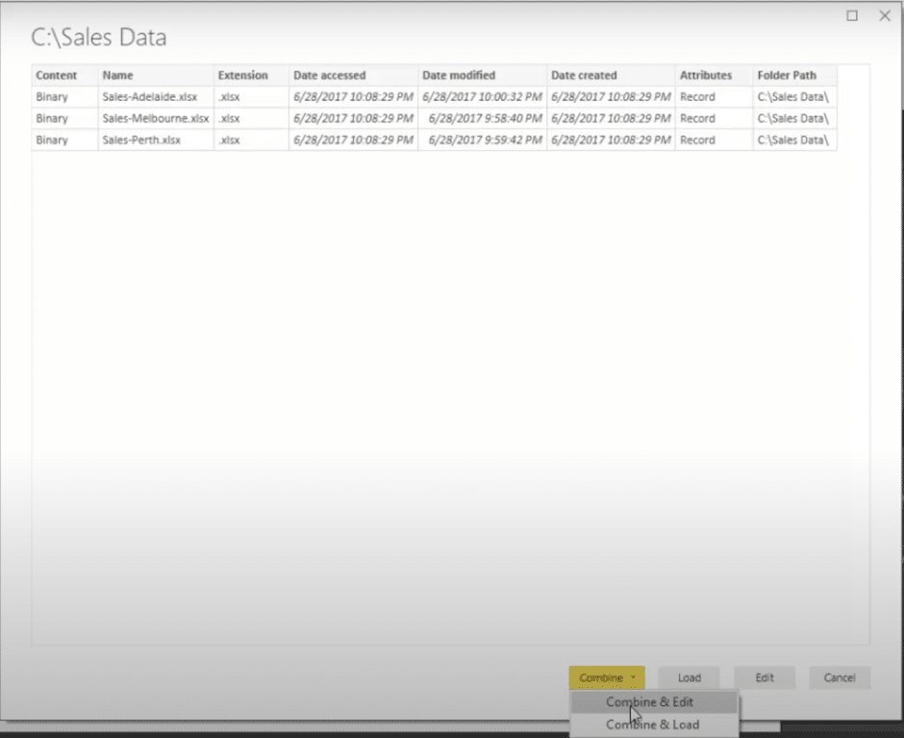This screenshot has height=738, width=904.
Task: Click date modified 6/28/2017 10:00:32 PM
Action: 482,97
